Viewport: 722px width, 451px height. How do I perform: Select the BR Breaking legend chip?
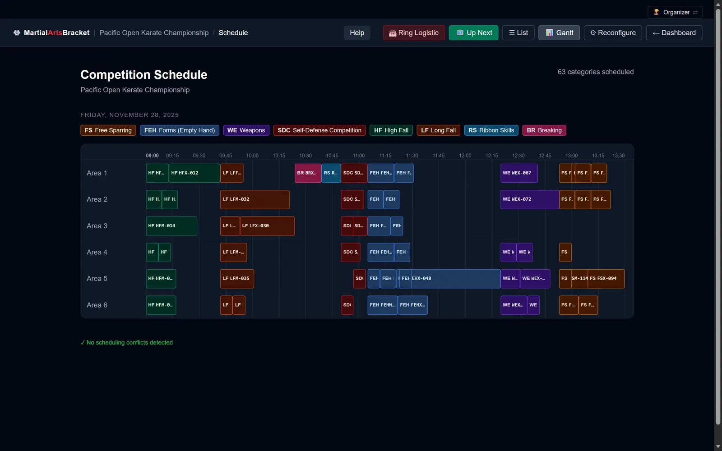[544, 130]
